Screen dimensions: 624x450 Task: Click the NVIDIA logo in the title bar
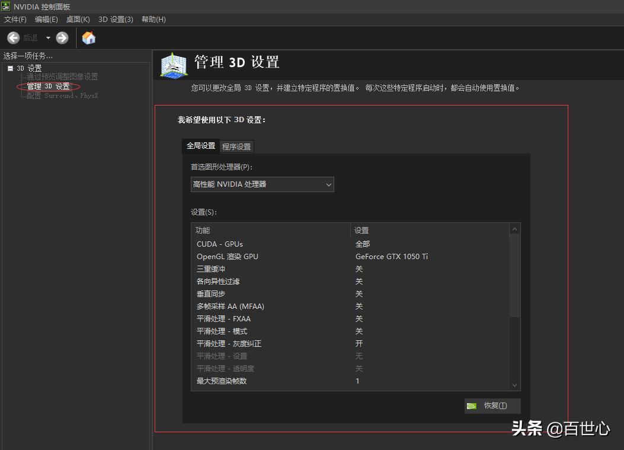click(x=5, y=7)
